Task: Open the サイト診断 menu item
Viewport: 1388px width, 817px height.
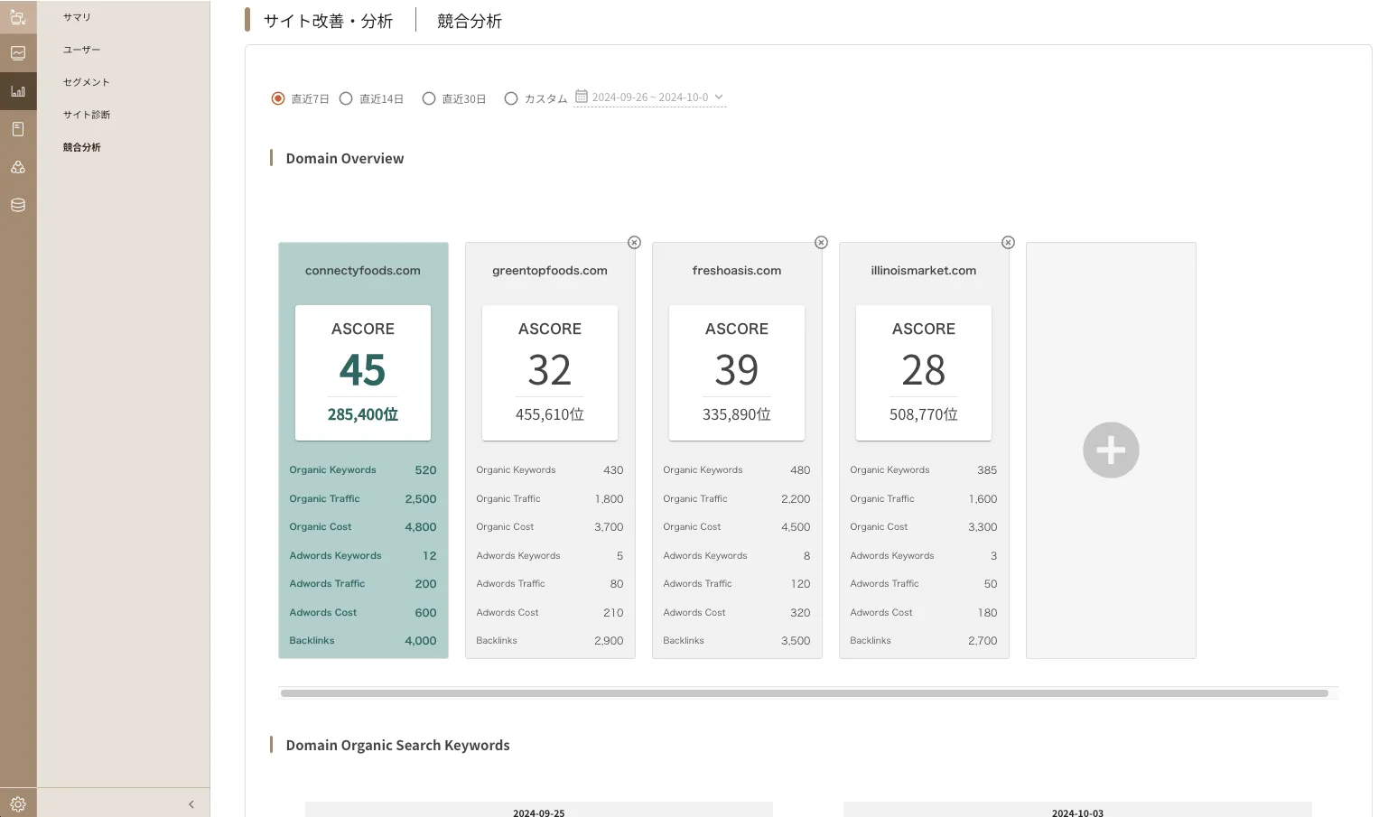Action: tap(86, 115)
